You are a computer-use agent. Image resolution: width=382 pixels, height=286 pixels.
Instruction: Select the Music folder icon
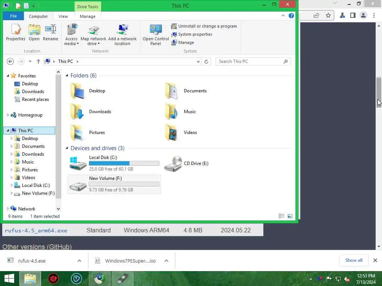click(x=172, y=112)
